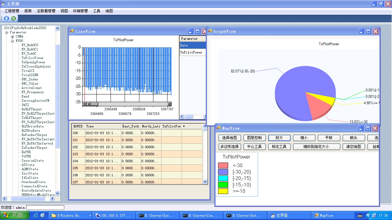This screenshot has width=392, height=220.
Task: Open the 主数据管理 menu
Action: coord(46,11)
